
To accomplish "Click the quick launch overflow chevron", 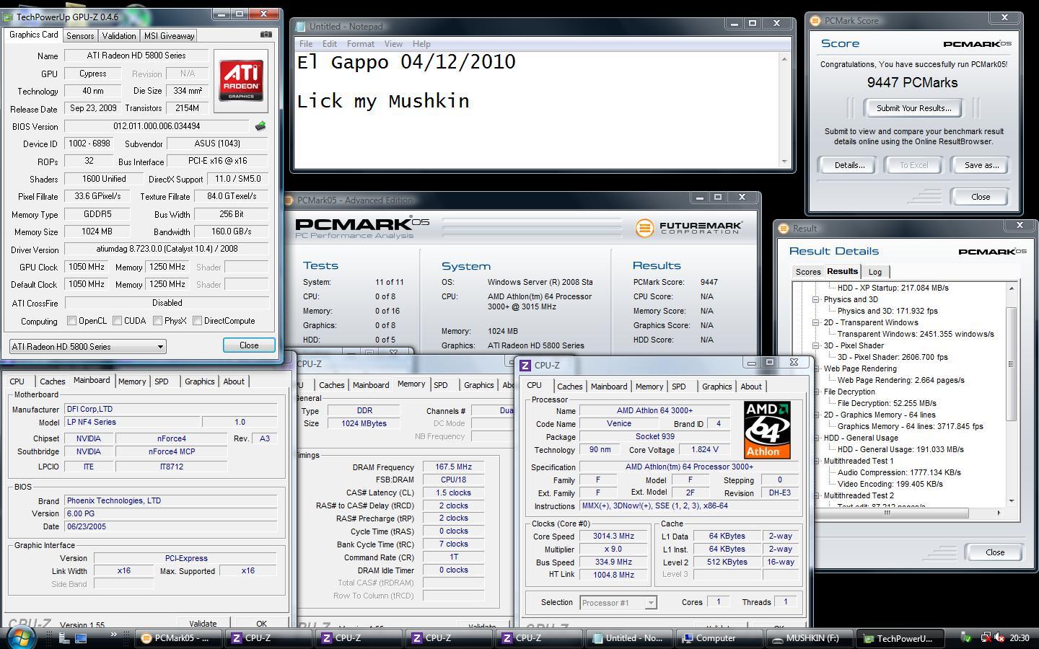I will click(x=113, y=635).
